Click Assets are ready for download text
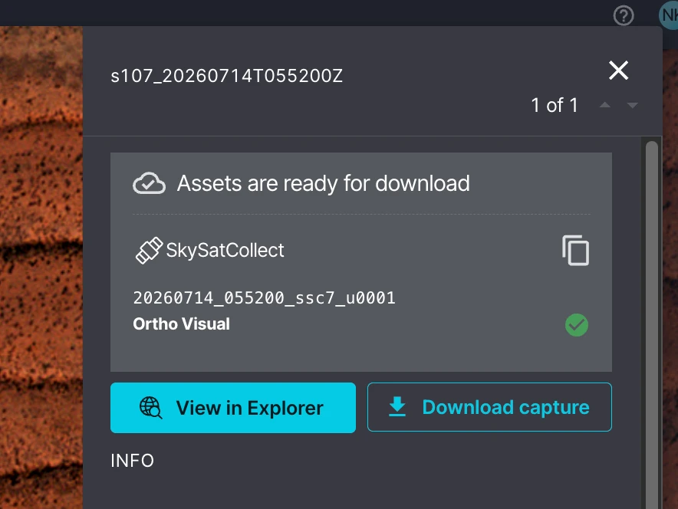The width and height of the screenshot is (678, 509). 324,183
